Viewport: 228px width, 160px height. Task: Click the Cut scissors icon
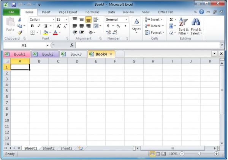pos(20,19)
